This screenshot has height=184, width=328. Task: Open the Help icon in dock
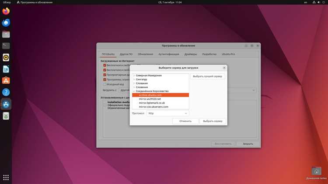tap(6, 92)
